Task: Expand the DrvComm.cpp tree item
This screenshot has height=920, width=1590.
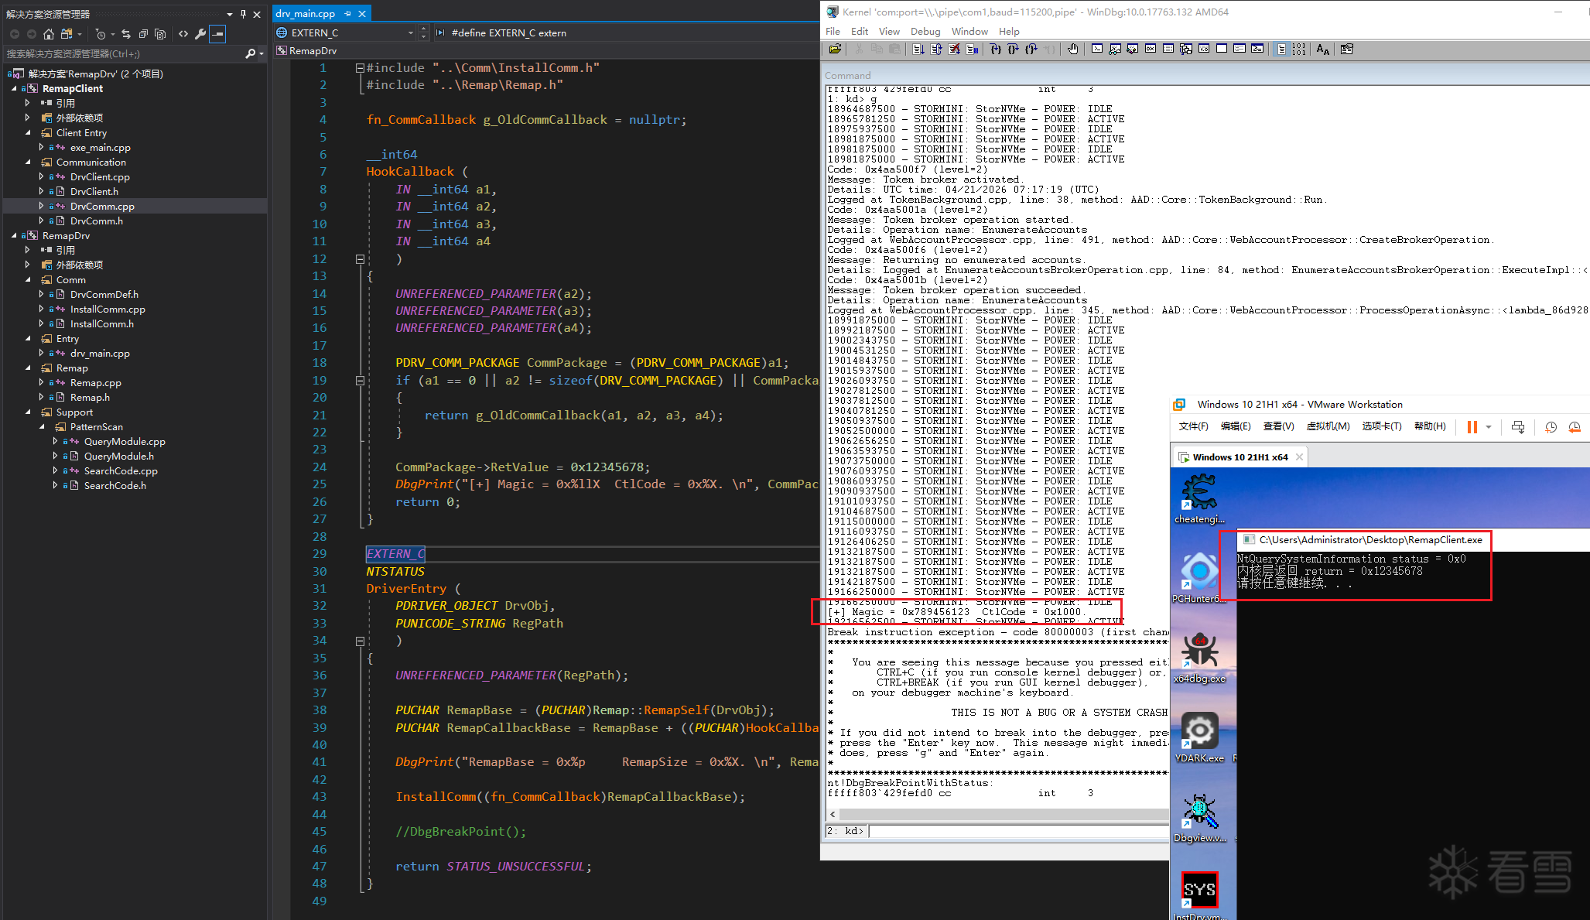Action: pos(41,207)
